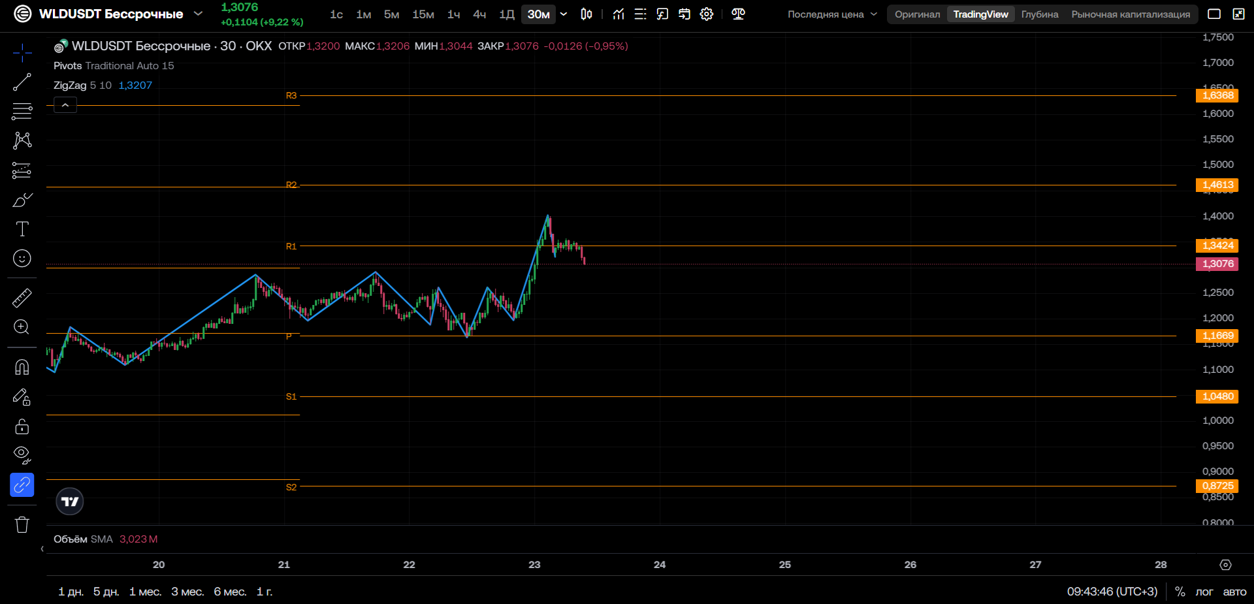Open timezone setting 09:43:46 (UTC+3)

[1112, 592]
